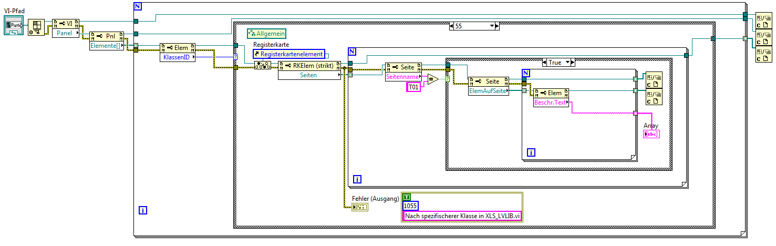Click the case selector terminal of the 55 case
The height and width of the screenshot is (246, 776).
tap(235, 56)
